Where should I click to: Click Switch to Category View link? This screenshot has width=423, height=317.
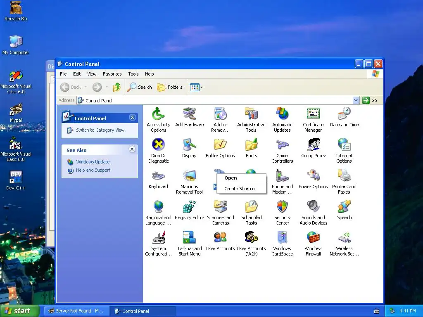click(100, 130)
